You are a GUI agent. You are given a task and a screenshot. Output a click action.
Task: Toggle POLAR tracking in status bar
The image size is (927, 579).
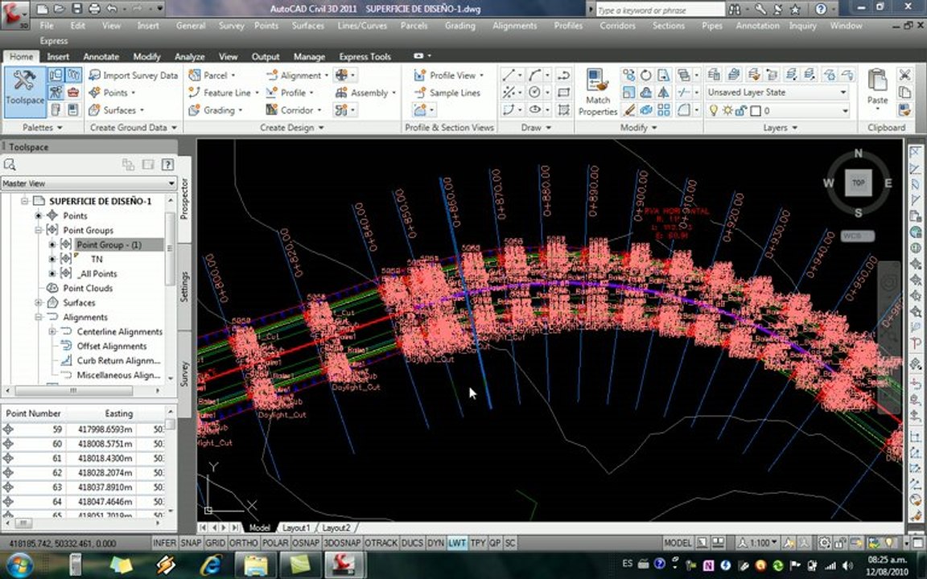click(x=275, y=542)
